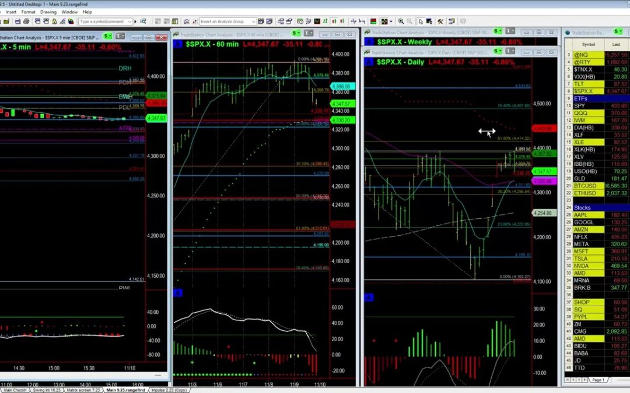Select the pointer arrow tool
Viewport: 630px width, 393px height.
(421, 22)
